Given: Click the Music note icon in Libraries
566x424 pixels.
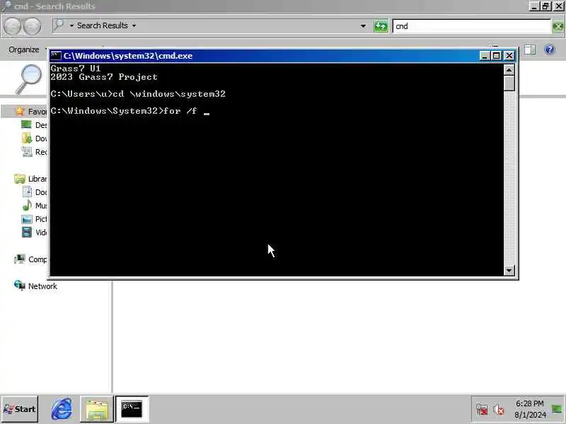Looking at the screenshot, I should click(x=27, y=206).
